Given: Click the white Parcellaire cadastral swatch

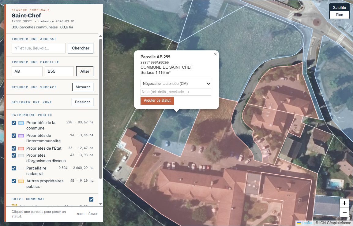Looking at the screenshot, I should (21, 168).
